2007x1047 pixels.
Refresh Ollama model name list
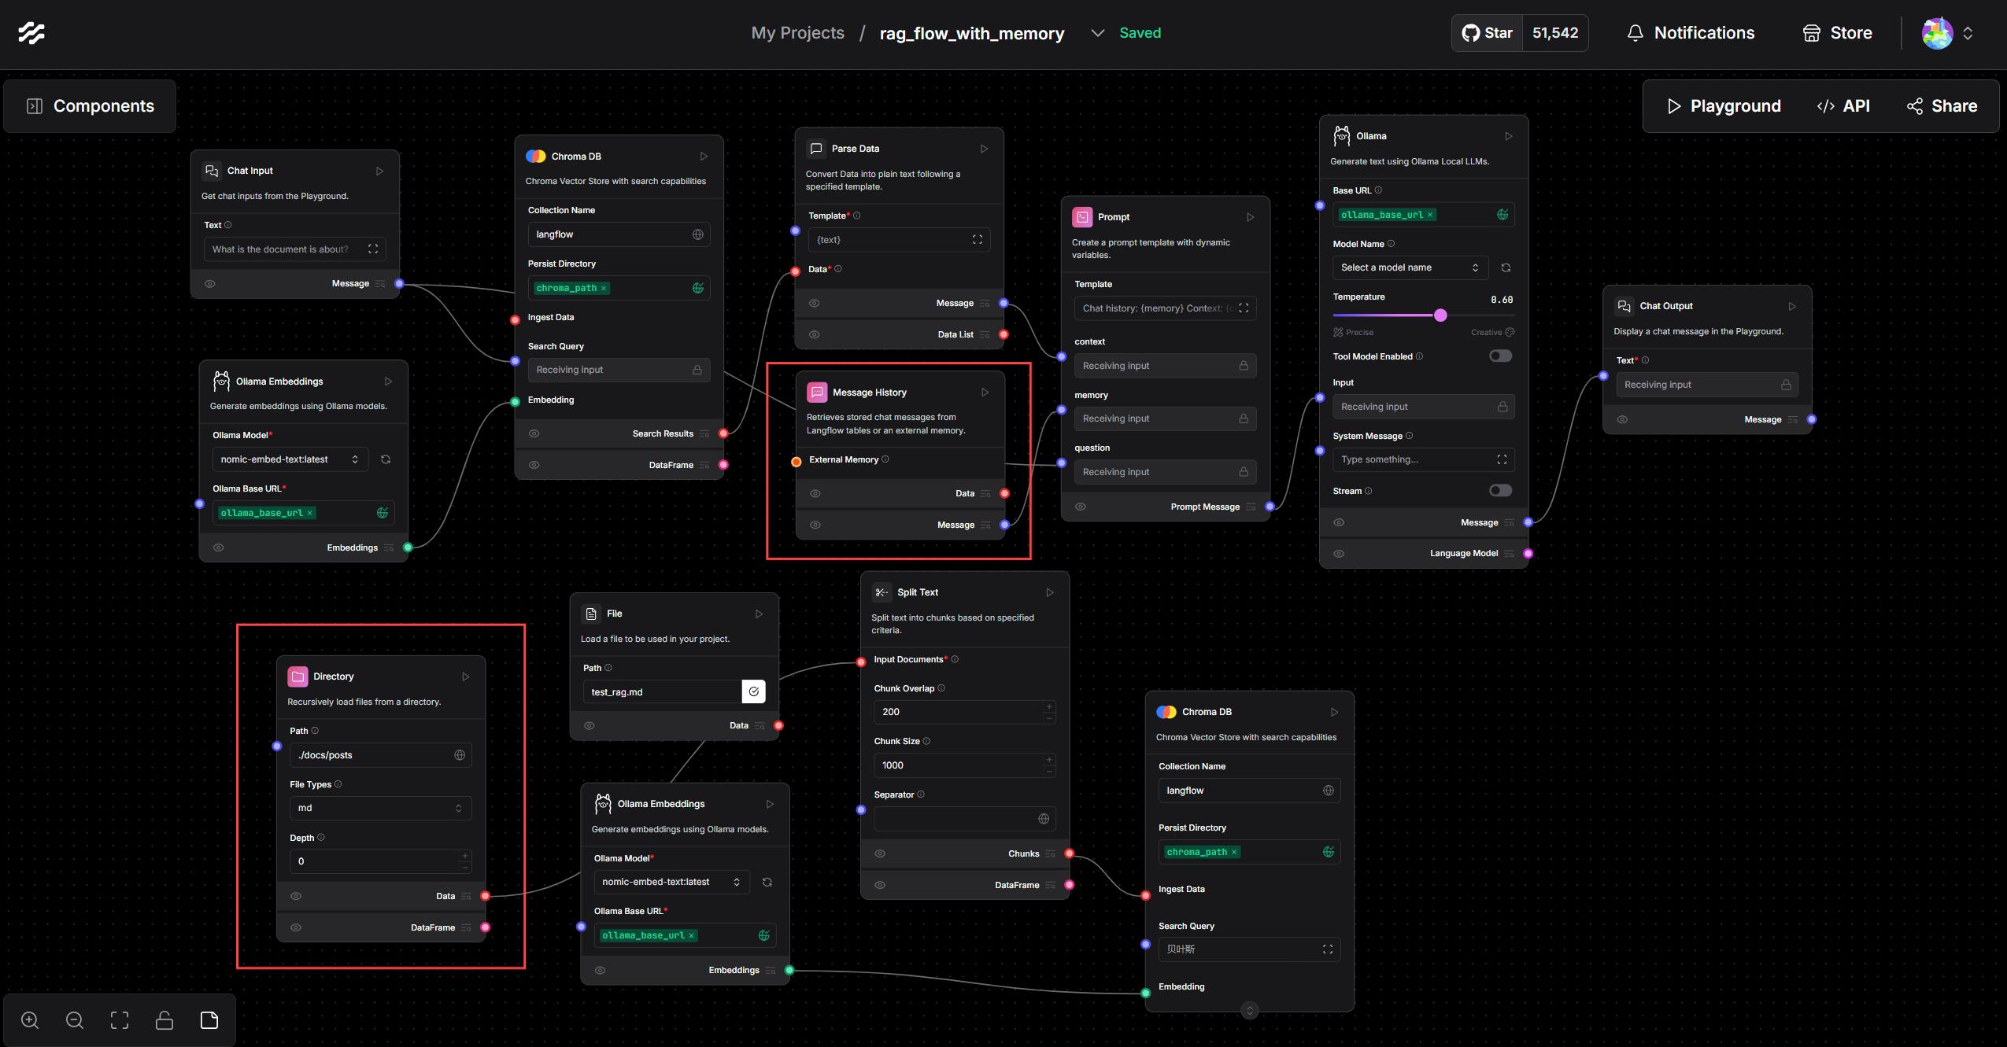[1506, 267]
